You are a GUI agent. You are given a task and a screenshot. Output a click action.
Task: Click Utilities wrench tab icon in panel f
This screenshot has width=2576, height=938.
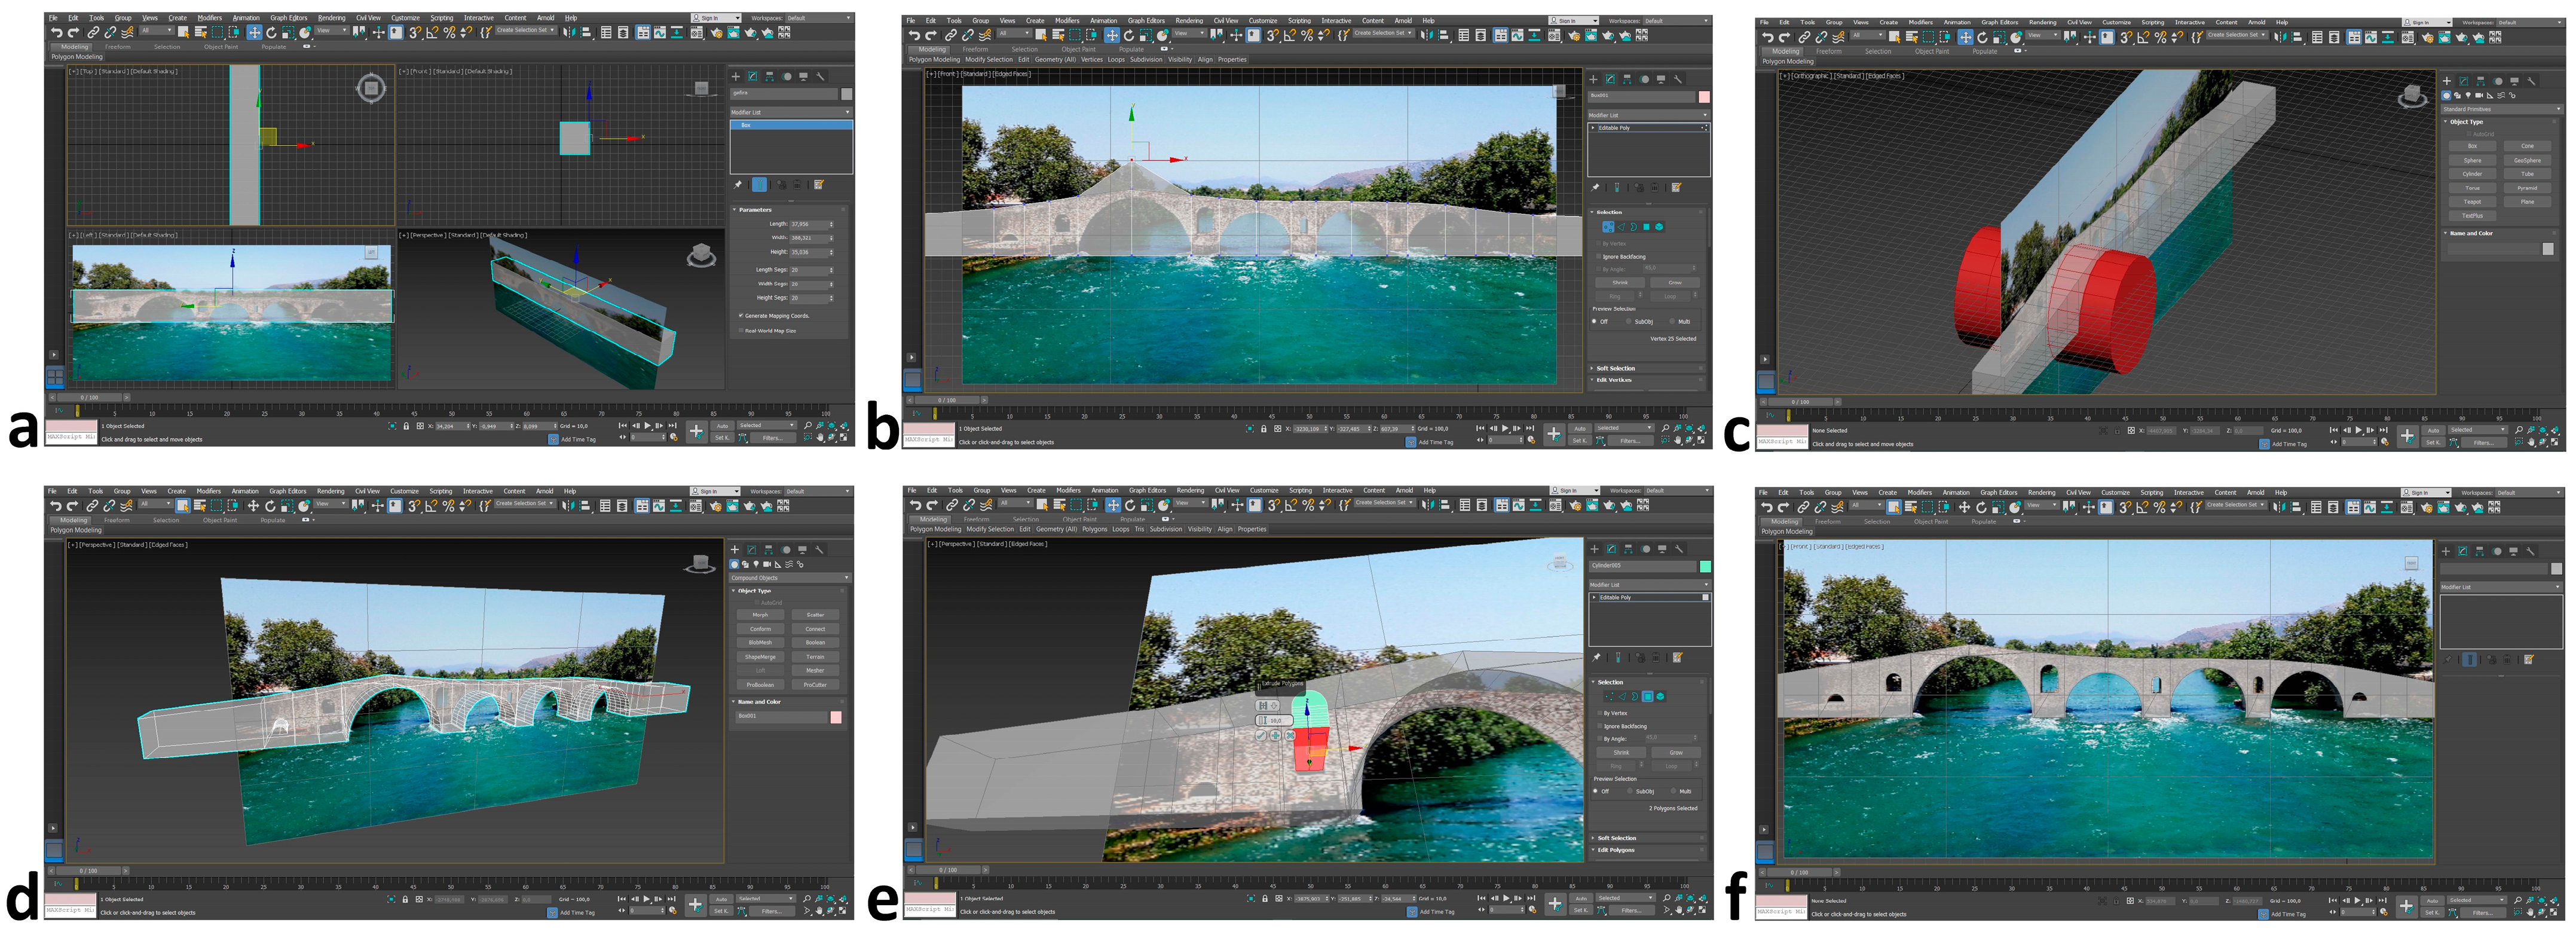pyautogui.click(x=2530, y=551)
